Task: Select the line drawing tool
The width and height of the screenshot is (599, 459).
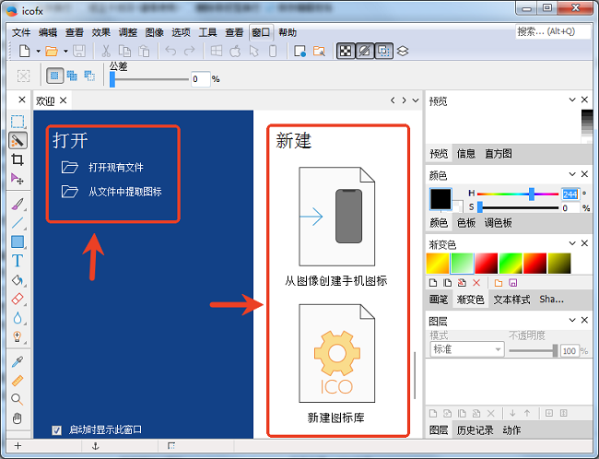Action: [18, 223]
